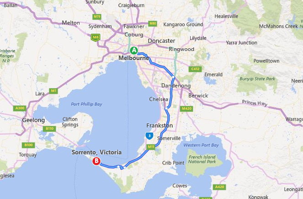Click the M8 highway shield icon
Image resolution: width=303 pixels, height=199 pixels.
pyautogui.click(x=96, y=37)
